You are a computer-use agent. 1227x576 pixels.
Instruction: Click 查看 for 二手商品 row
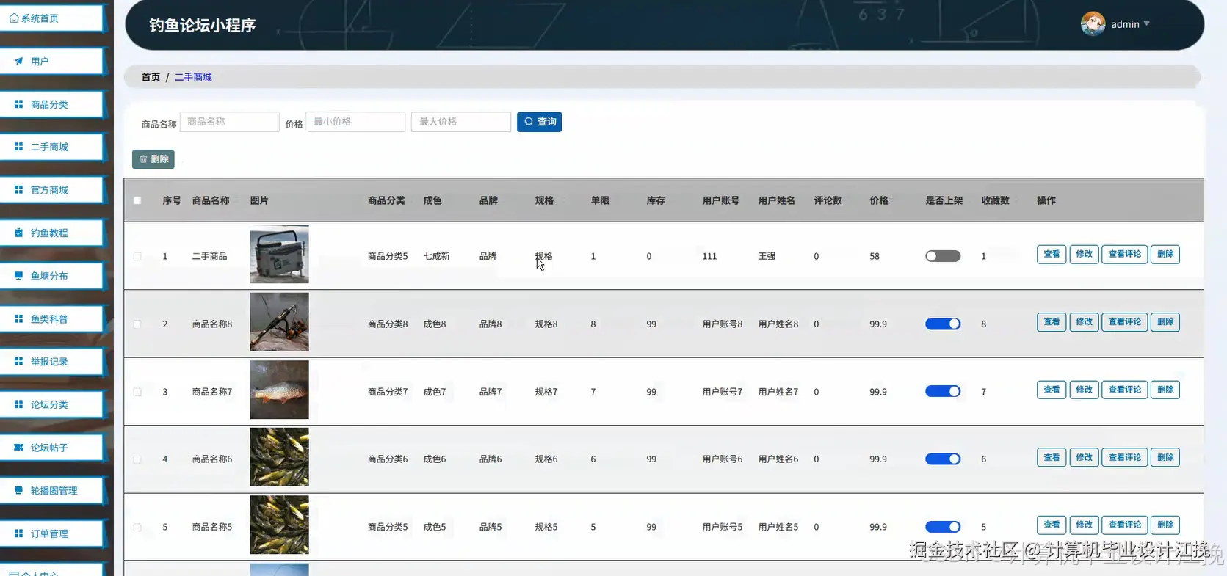(1052, 254)
